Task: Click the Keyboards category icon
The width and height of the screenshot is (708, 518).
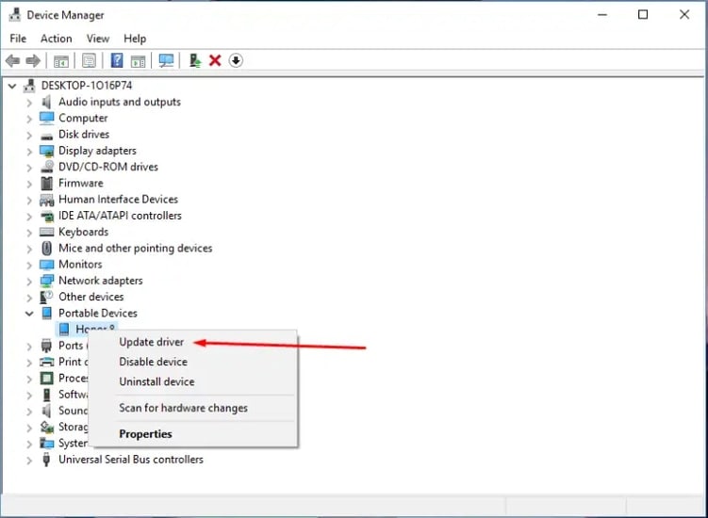Action: click(46, 232)
